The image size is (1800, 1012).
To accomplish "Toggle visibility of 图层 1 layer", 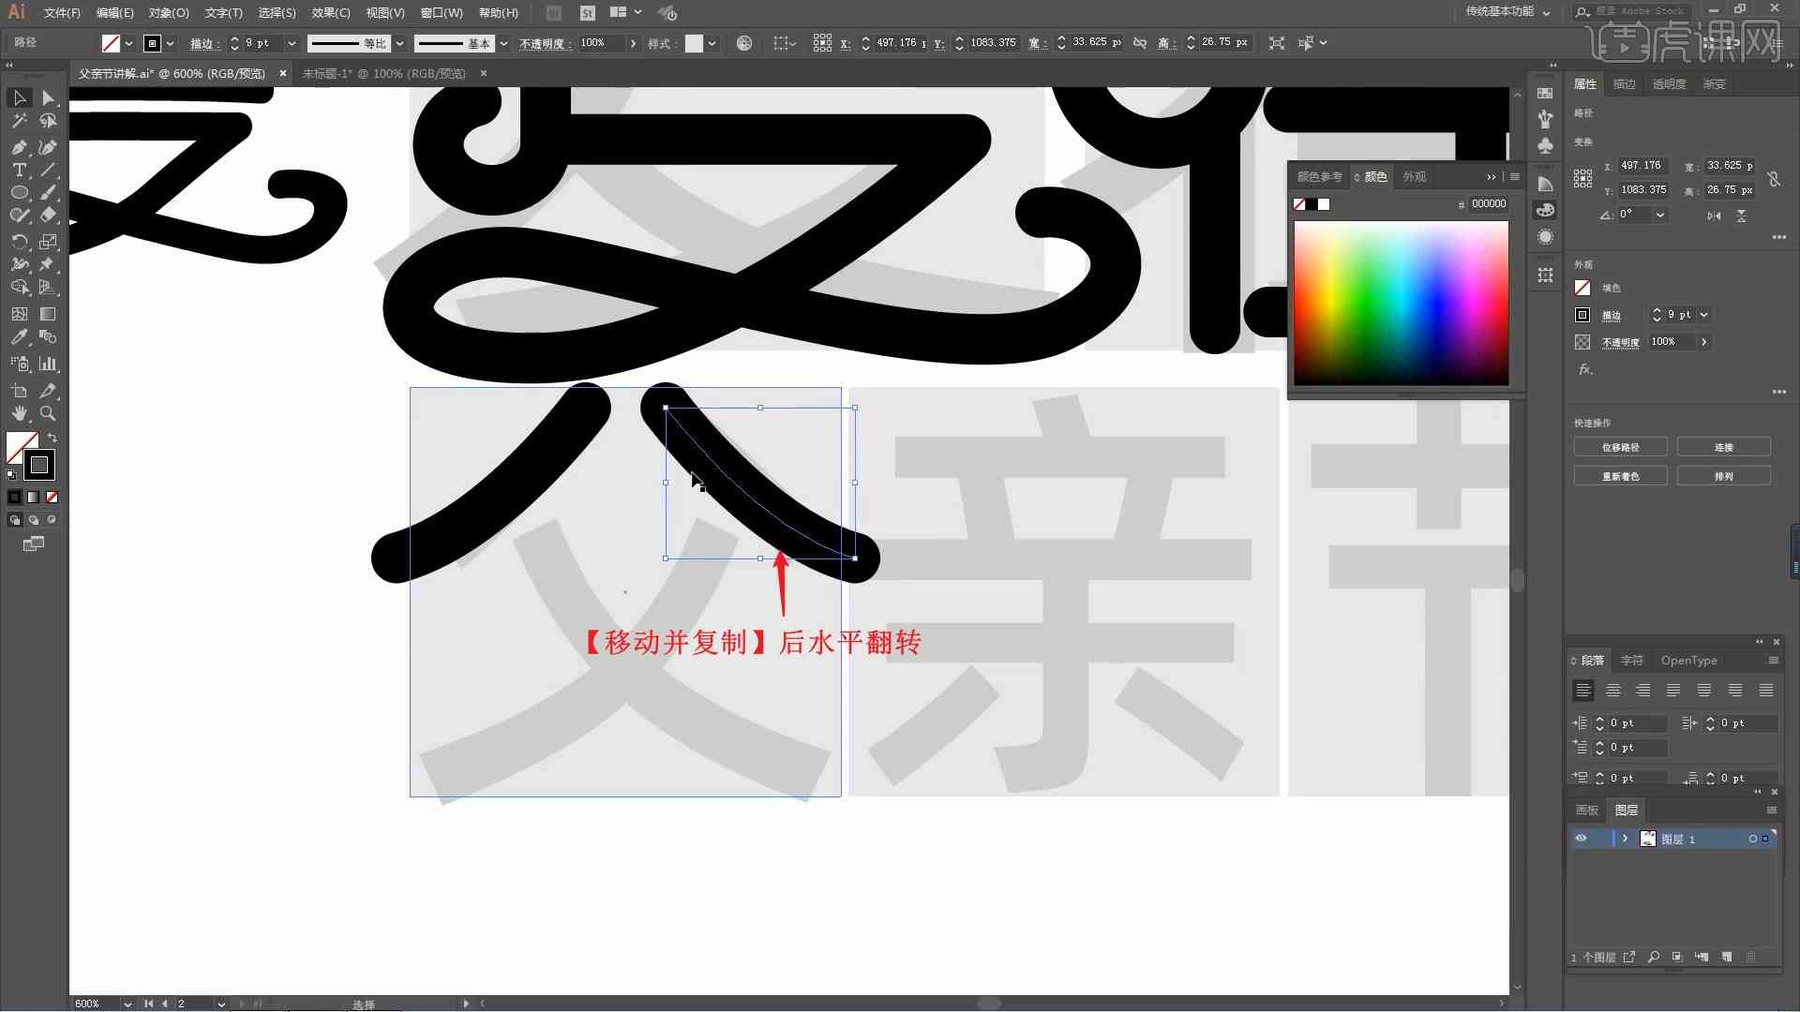I will coord(1580,838).
